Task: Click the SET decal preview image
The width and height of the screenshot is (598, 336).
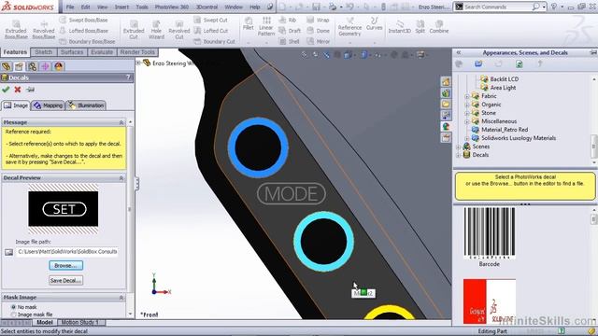Action: click(x=63, y=209)
